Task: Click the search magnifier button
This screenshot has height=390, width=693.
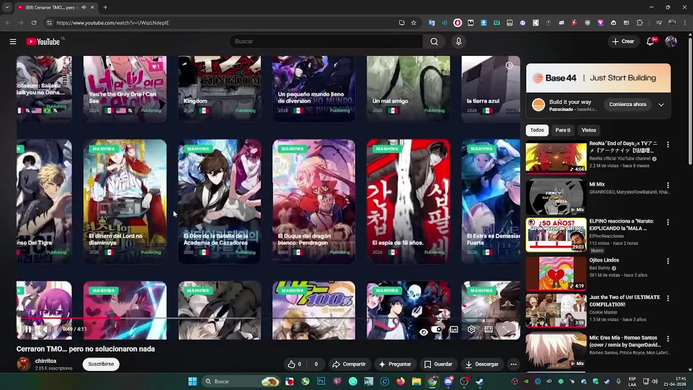Action: [x=434, y=42]
